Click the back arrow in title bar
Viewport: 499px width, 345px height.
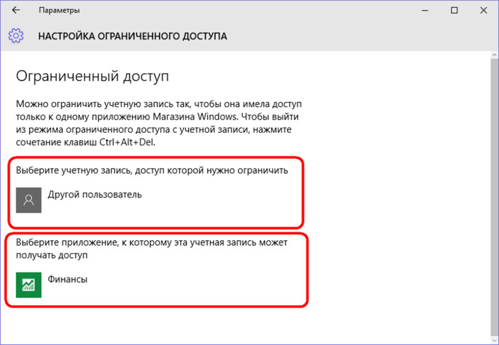tap(16, 10)
